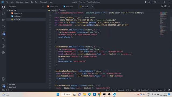
Task: Open the feedback icon in status bar
Action: pos(165,90)
